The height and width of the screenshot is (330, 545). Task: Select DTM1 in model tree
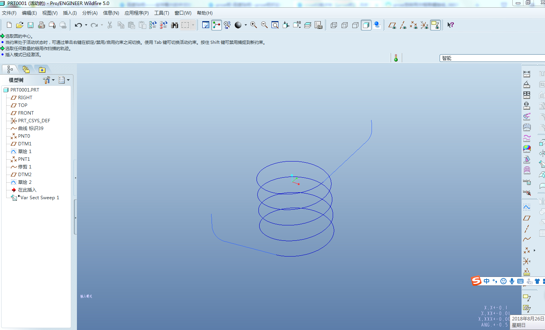click(25, 144)
